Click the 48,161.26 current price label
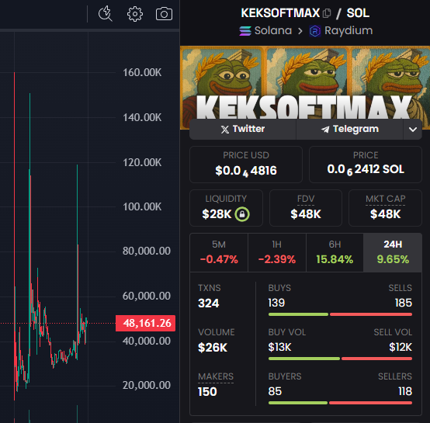The width and height of the screenshot is (430, 423). click(x=146, y=323)
